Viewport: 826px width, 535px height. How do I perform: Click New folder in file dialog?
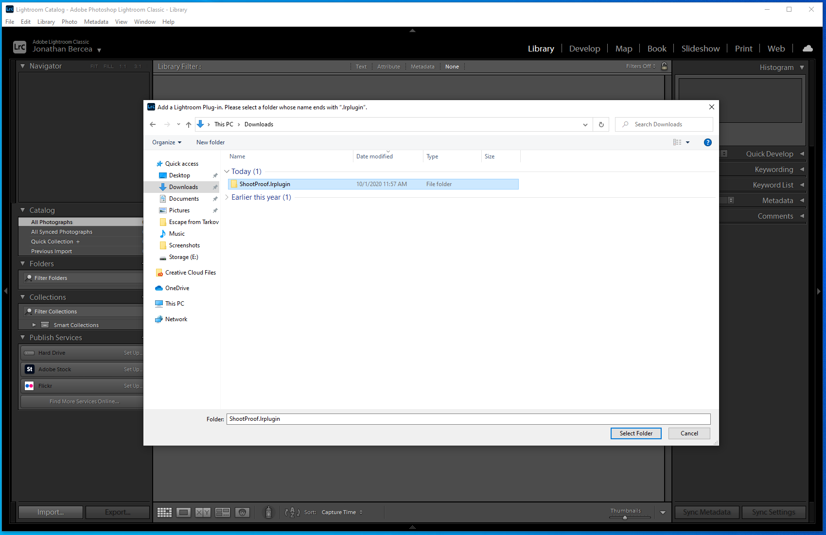pos(211,142)
